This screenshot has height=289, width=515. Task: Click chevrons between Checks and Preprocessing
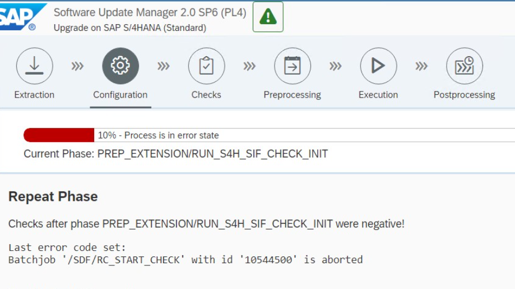point(249,66)
